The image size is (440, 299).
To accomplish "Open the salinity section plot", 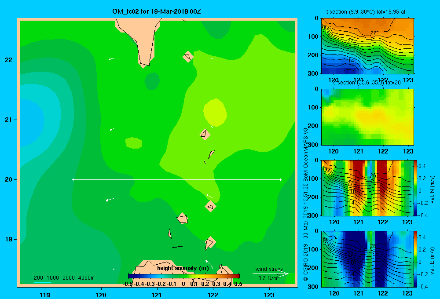I will [x=367, y=117].
